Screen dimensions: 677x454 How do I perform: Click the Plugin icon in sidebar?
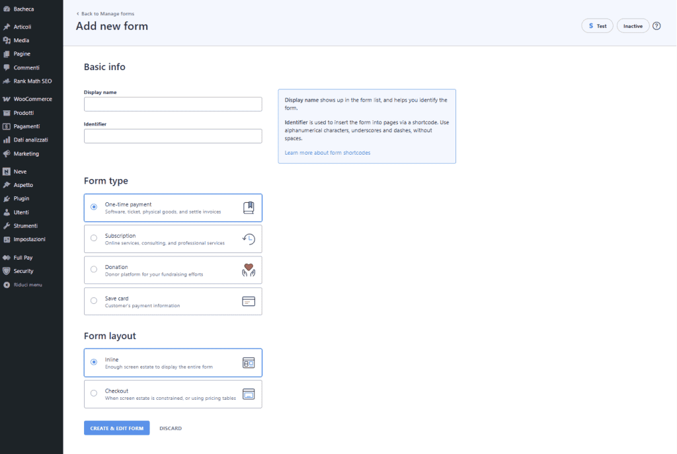(7, 198)
